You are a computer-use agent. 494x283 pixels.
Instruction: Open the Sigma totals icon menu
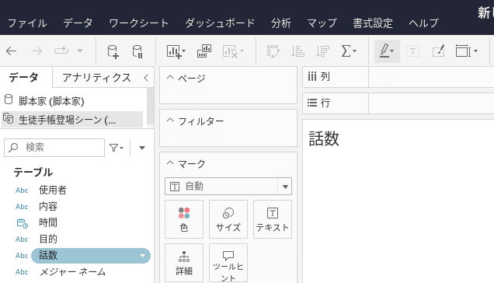click(349, 51)
